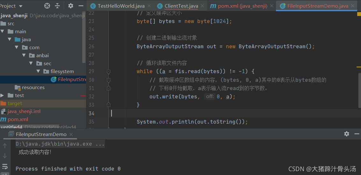361x175 pixels.
Task: Click line number 26 in gutter
Action: [x=91, y=46]
